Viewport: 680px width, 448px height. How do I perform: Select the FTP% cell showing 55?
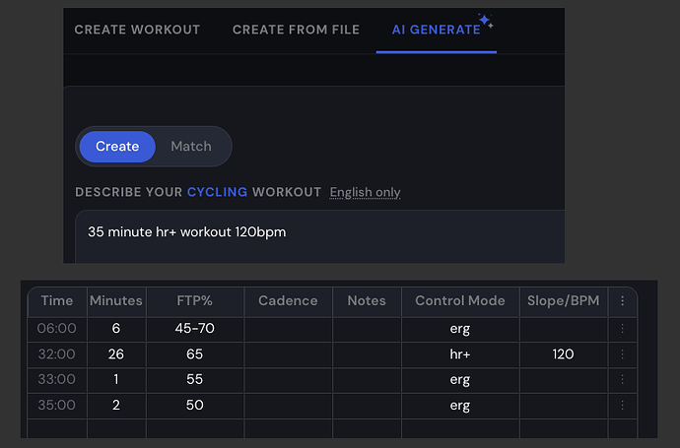click(195, 379)
